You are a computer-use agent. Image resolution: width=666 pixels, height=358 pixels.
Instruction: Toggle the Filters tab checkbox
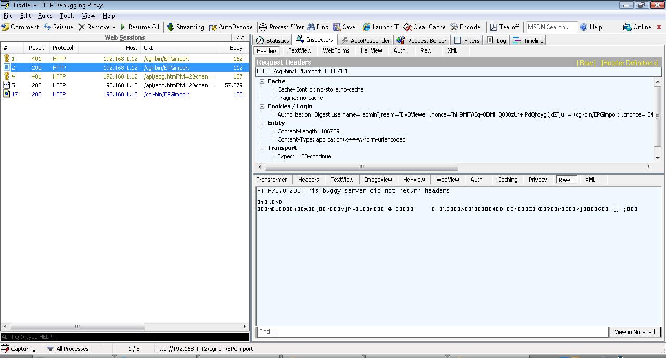[x=458, y=41]
